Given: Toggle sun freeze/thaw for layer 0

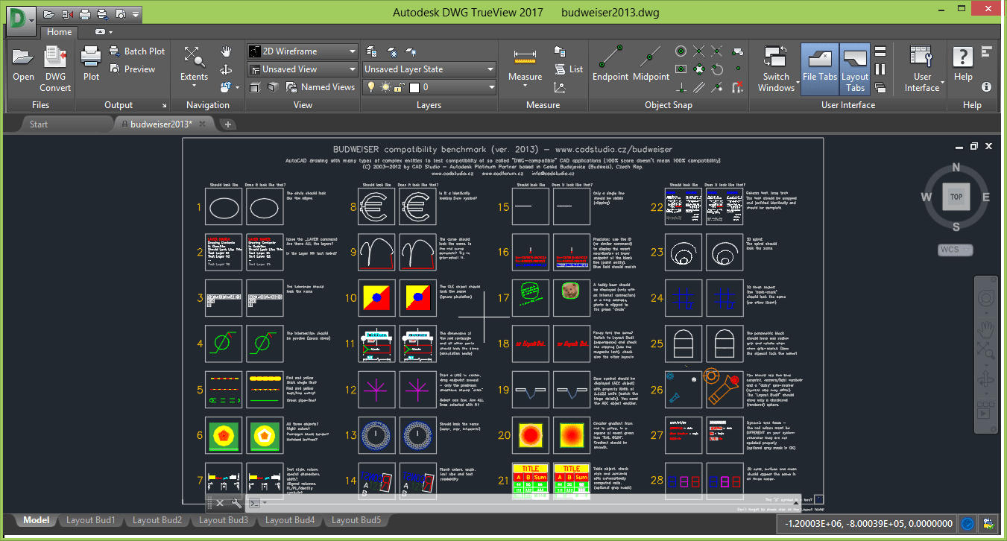Looking at the screenshot, I should 385,87.
